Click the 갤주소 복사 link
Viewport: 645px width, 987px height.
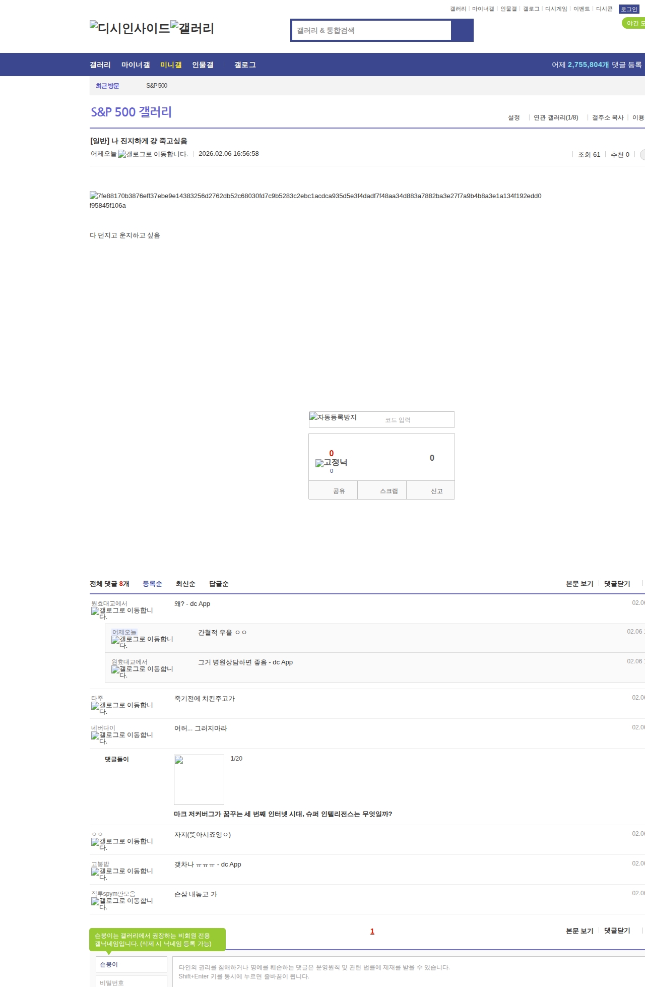(607, 117)
